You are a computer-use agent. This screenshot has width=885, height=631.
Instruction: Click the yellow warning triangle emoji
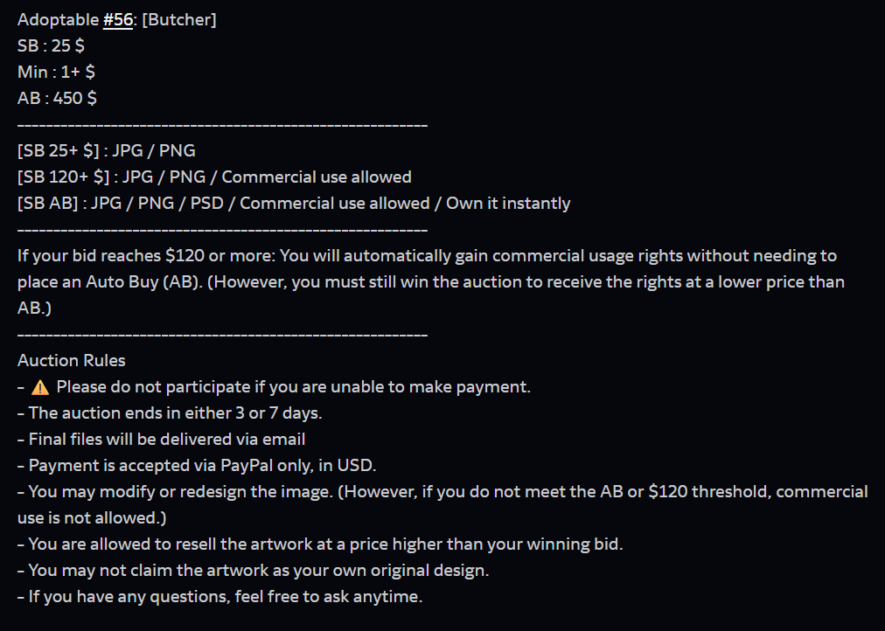tap(40, 387)
